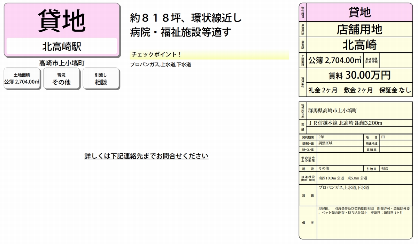The height and width of the screenshot is (244, 418).
Task: Select the 礼金 2ヶ月 敷金 2ヶ月 row
Action: 359,90
